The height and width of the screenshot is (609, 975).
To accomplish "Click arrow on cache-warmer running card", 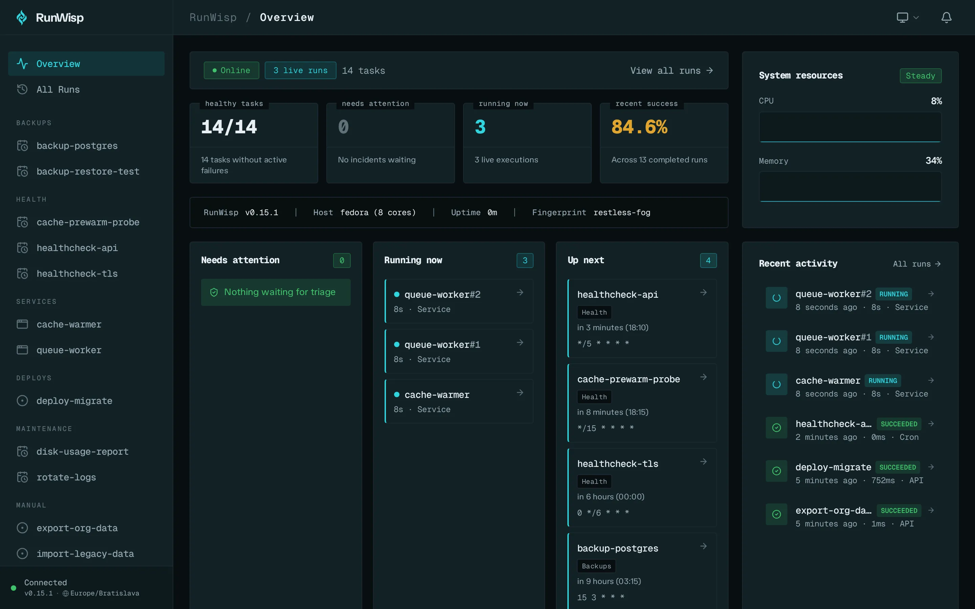I will tap(520, 392).
